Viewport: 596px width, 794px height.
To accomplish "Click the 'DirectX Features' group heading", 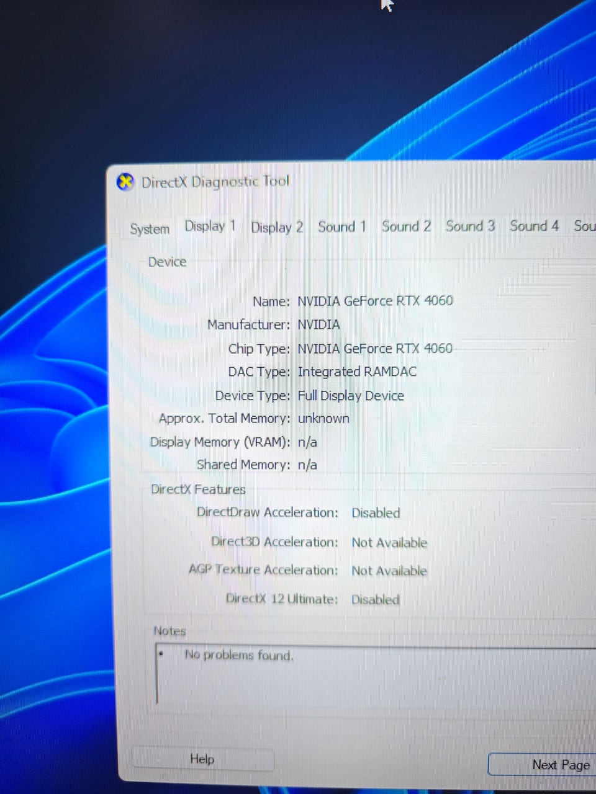I will click(198, 489).
